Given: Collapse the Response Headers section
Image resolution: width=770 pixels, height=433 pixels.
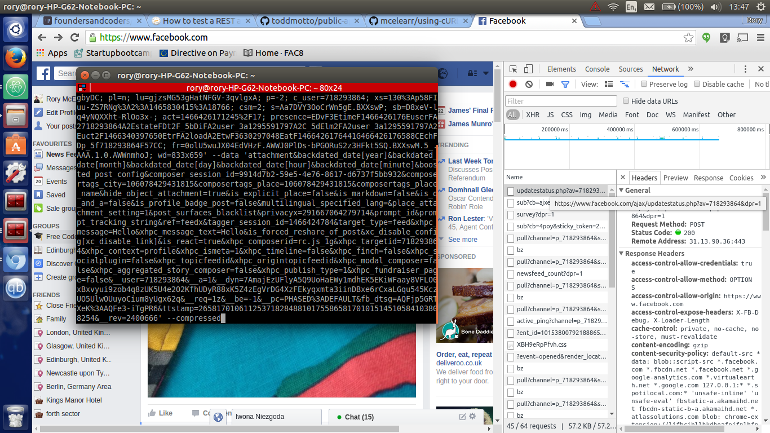Looking at the screenshot, I should (621, 254).
